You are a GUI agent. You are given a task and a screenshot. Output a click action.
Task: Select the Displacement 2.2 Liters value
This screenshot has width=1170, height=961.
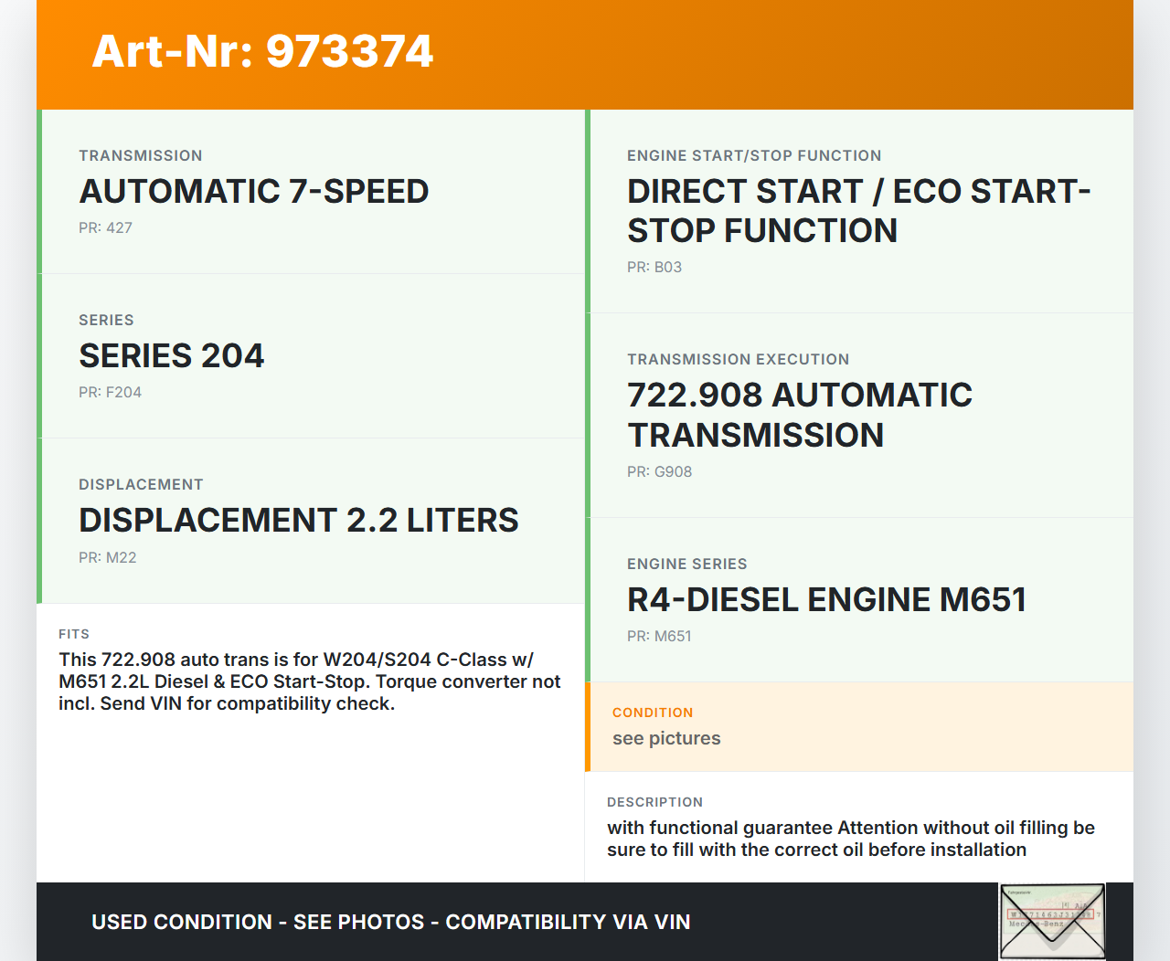[x=298, y=521]
